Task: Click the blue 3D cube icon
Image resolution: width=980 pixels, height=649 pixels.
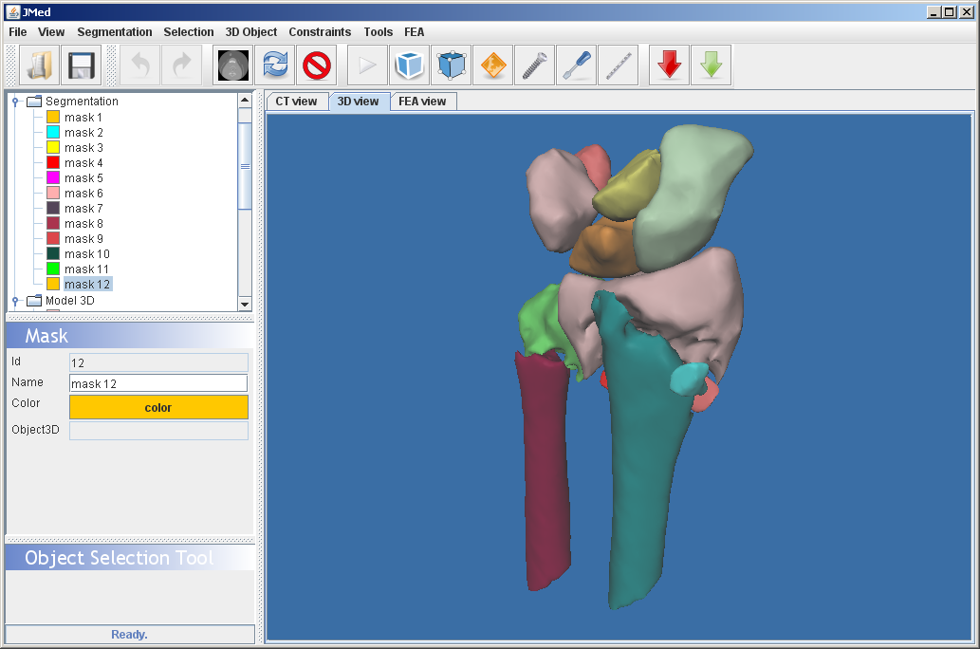Action: coord(410,65)
